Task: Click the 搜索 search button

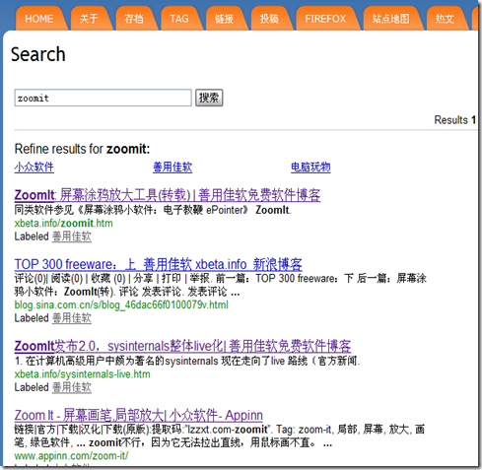Action: coord(209,98)
